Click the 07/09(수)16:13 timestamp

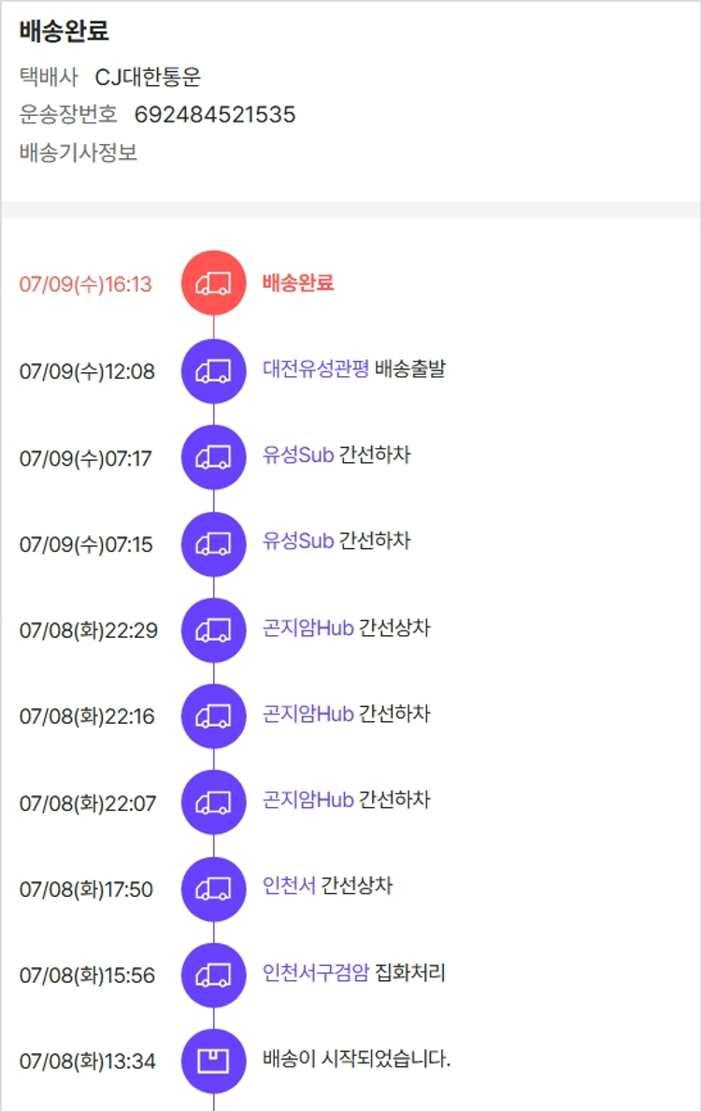pos(85,284)
